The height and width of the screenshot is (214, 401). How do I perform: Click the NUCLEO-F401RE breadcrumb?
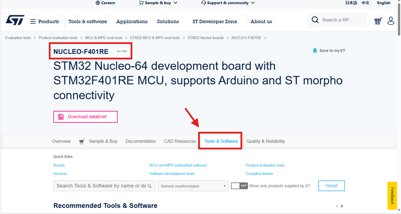pyautogui.click(x=246, y=38)
